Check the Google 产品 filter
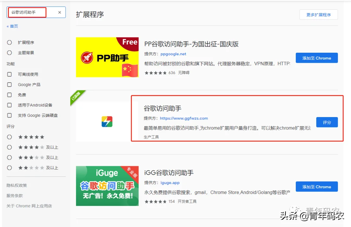 coord(9,85)
